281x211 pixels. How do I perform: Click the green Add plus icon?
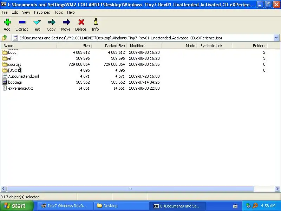coord(7,22)
